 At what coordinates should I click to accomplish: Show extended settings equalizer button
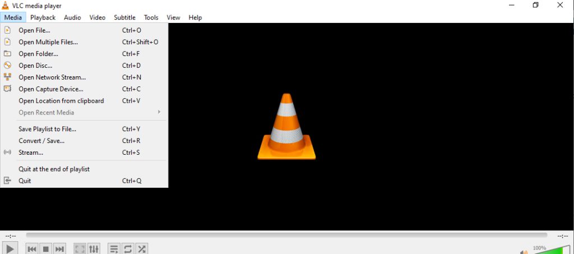tap(94, 250)
